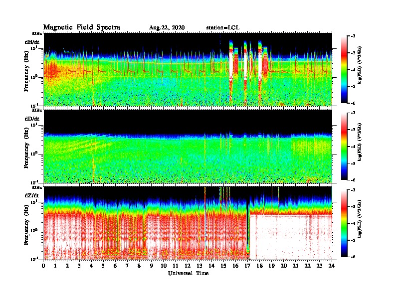Click hour tick label "6" on time axis
The width and height of the screenshot is (395, 305).
115,266
